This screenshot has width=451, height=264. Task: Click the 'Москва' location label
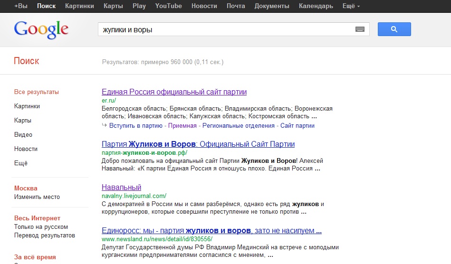click(x=26, y=188)
